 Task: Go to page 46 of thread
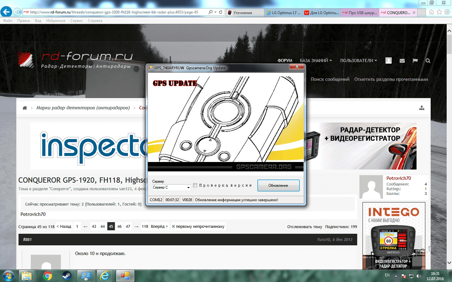click(120, 226)
